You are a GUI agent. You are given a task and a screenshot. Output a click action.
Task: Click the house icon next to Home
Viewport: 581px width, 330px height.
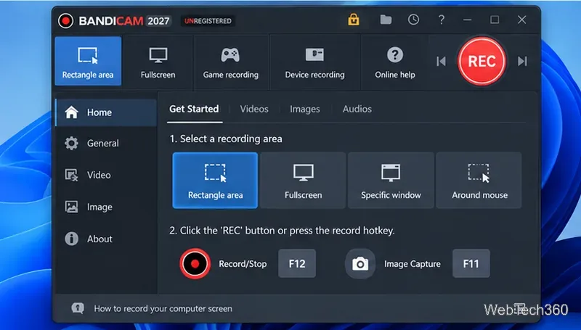click(x=71, y=112)
